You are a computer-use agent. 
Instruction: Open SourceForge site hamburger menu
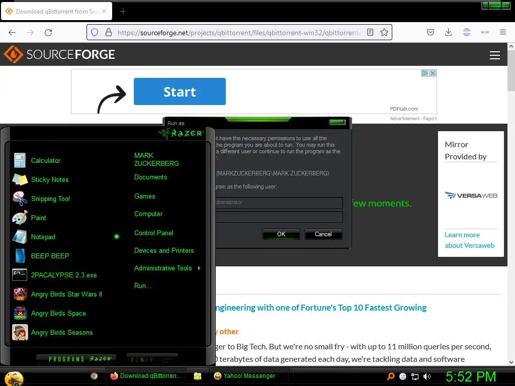click(x=495, y=55)
